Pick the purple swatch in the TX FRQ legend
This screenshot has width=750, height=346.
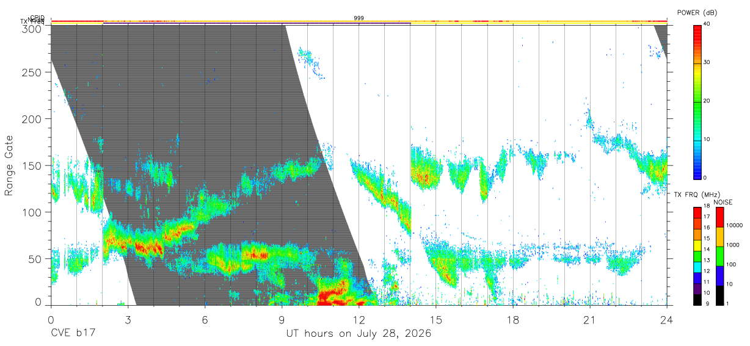[x=697, y=289]
